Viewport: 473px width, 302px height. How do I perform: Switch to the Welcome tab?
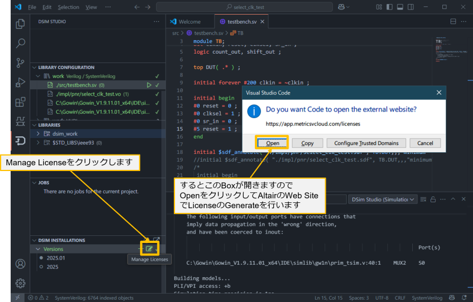(190, 22)
